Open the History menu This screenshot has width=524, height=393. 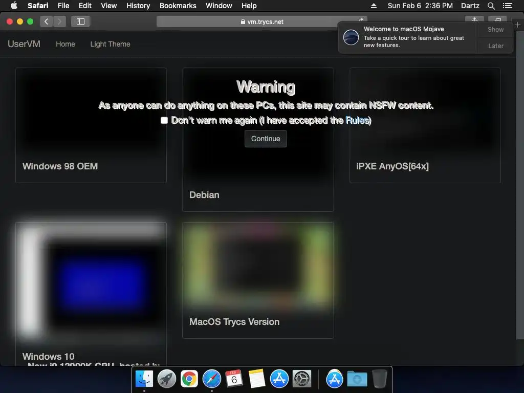pos(138,6)
